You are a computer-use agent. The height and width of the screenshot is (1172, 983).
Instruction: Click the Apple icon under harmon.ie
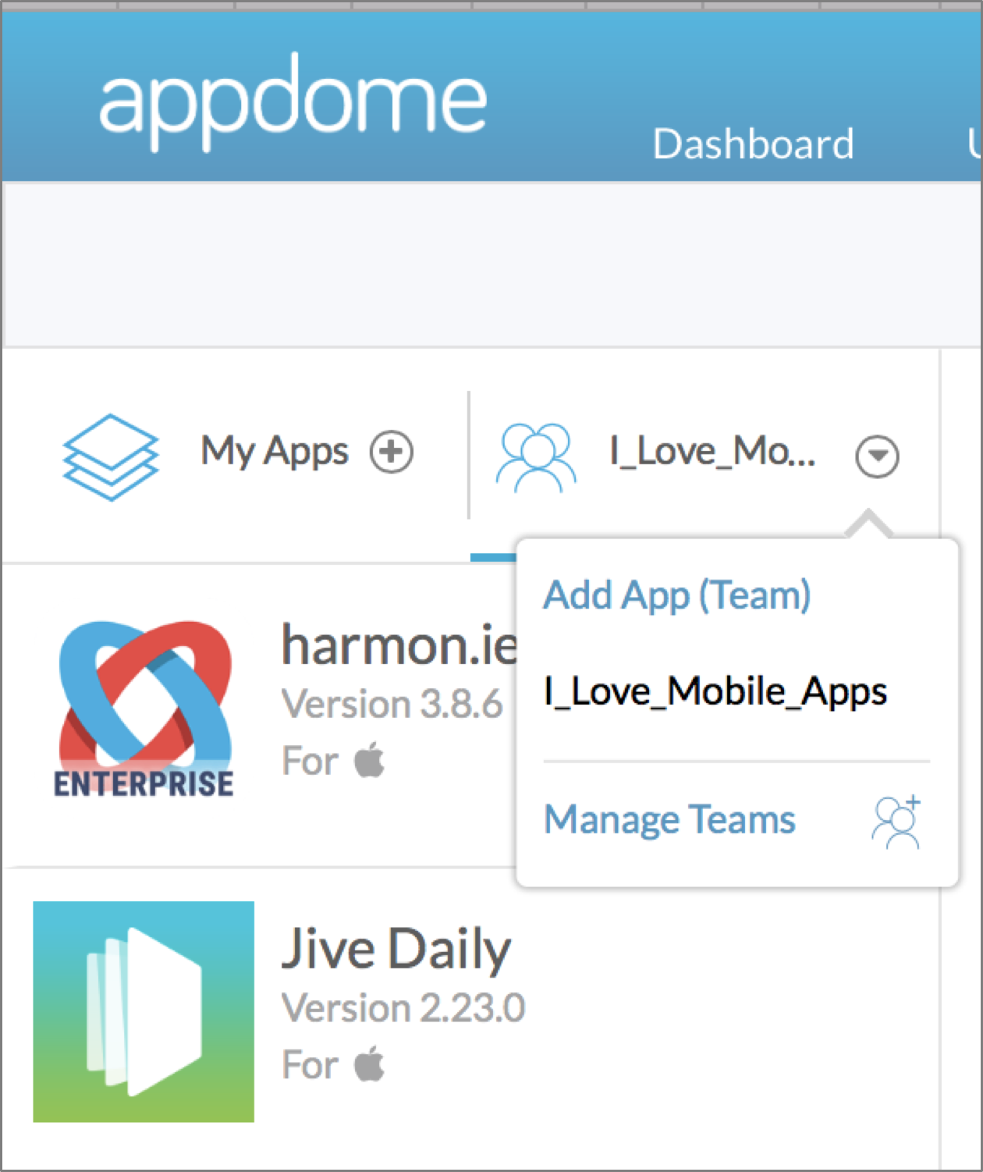click(369, 760)
